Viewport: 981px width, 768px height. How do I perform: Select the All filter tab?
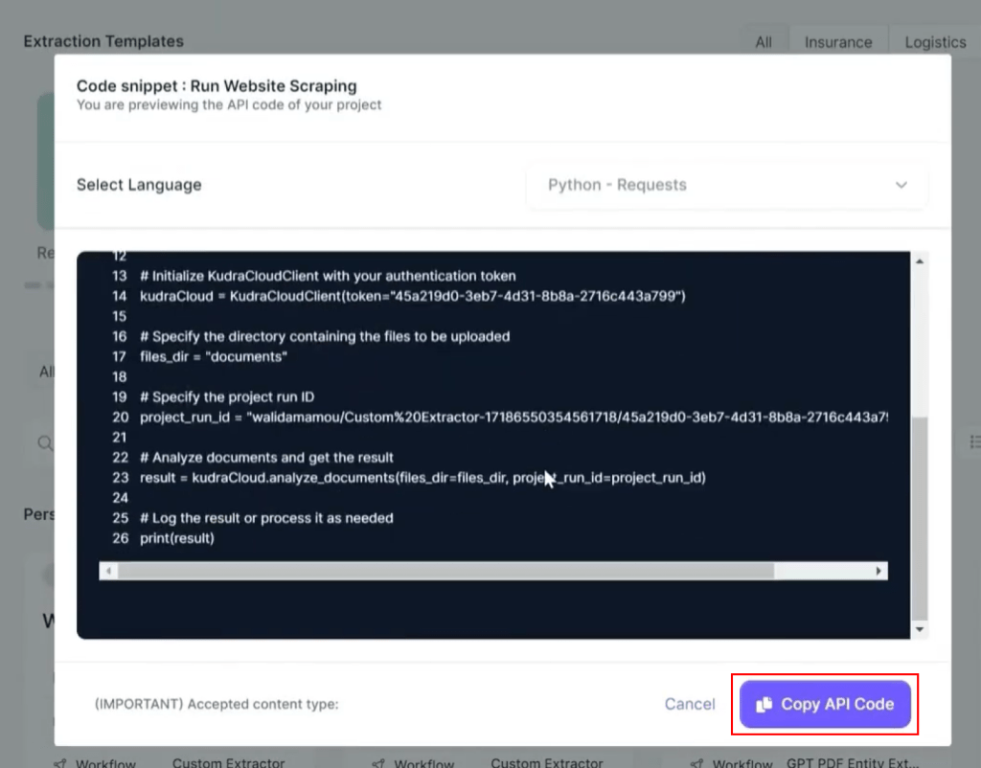tap(764, 42)
